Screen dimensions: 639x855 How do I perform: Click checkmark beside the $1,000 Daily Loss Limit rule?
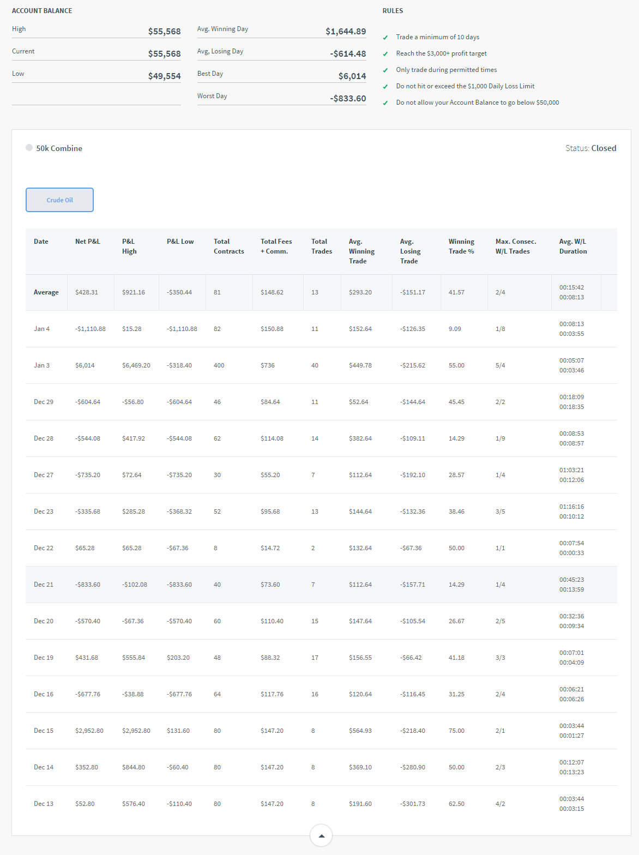tap(385, 87)
